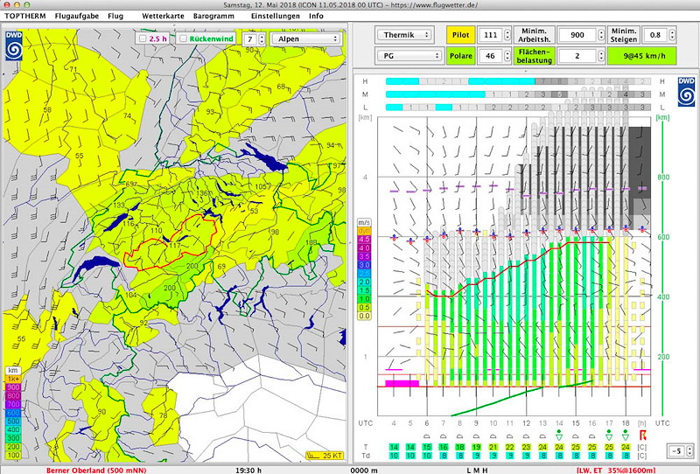Click the green Polare button
Viewport: 700px width, 474px height.
[460, 56]
